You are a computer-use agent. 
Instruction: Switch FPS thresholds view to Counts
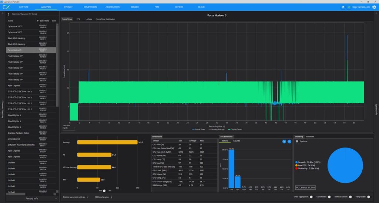click(x=236, y=141)
